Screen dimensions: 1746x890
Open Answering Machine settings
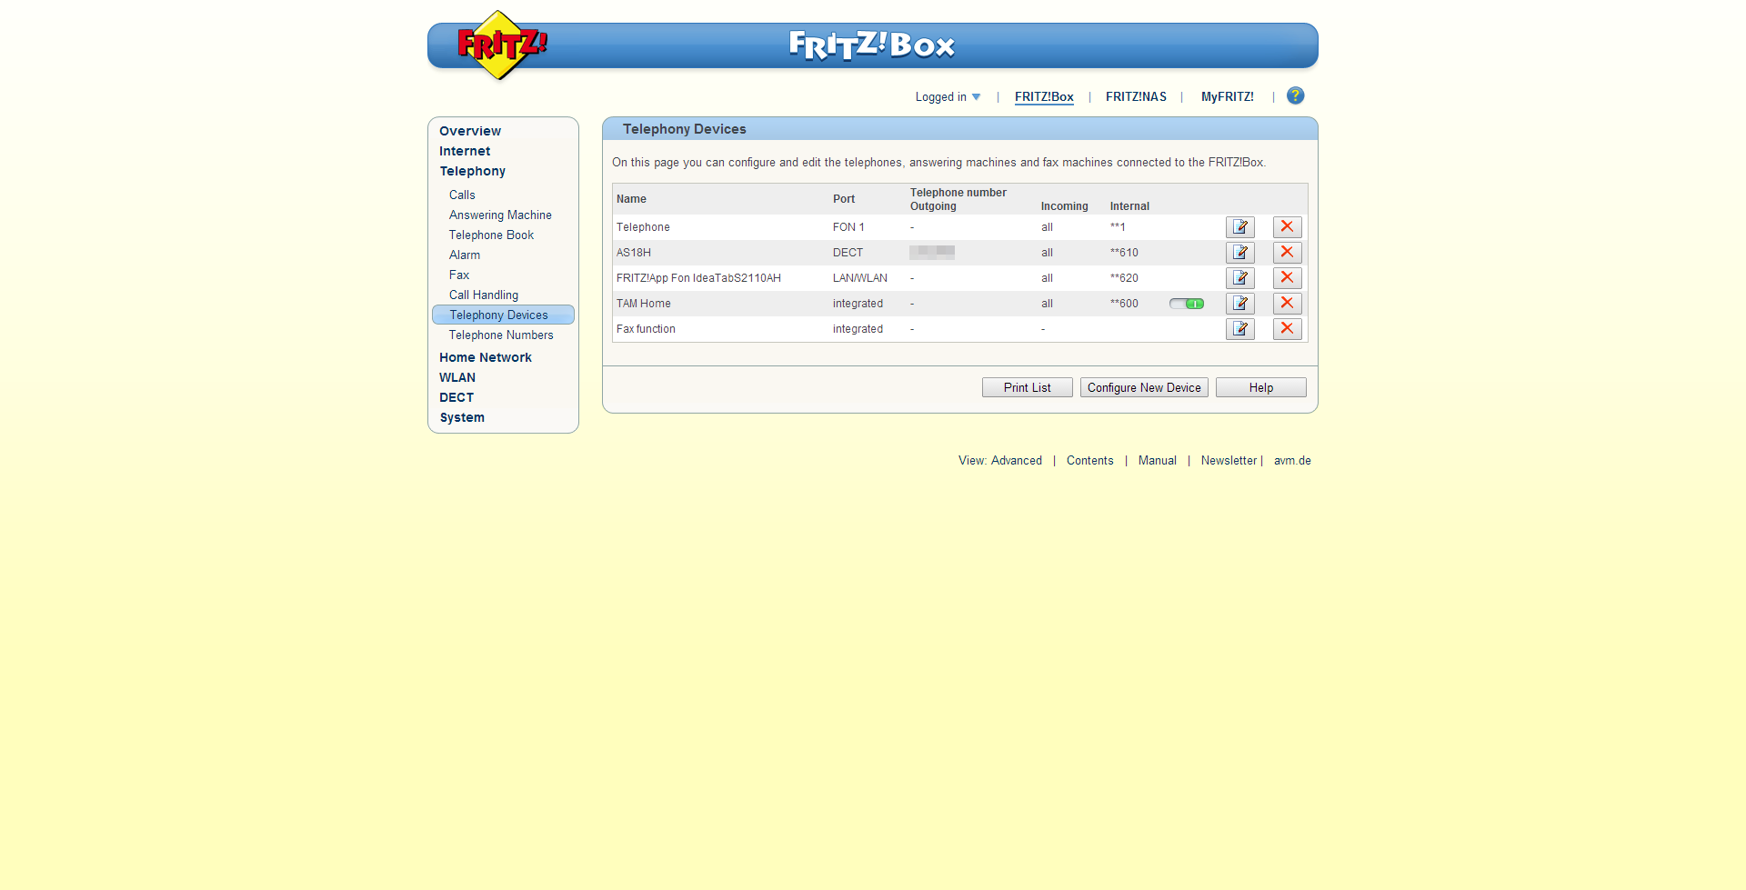(500, 215)
